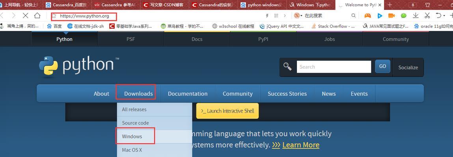This screenshot has width=453, height=157.
Task: Click the undo closed tab icon
Action: 438,16
